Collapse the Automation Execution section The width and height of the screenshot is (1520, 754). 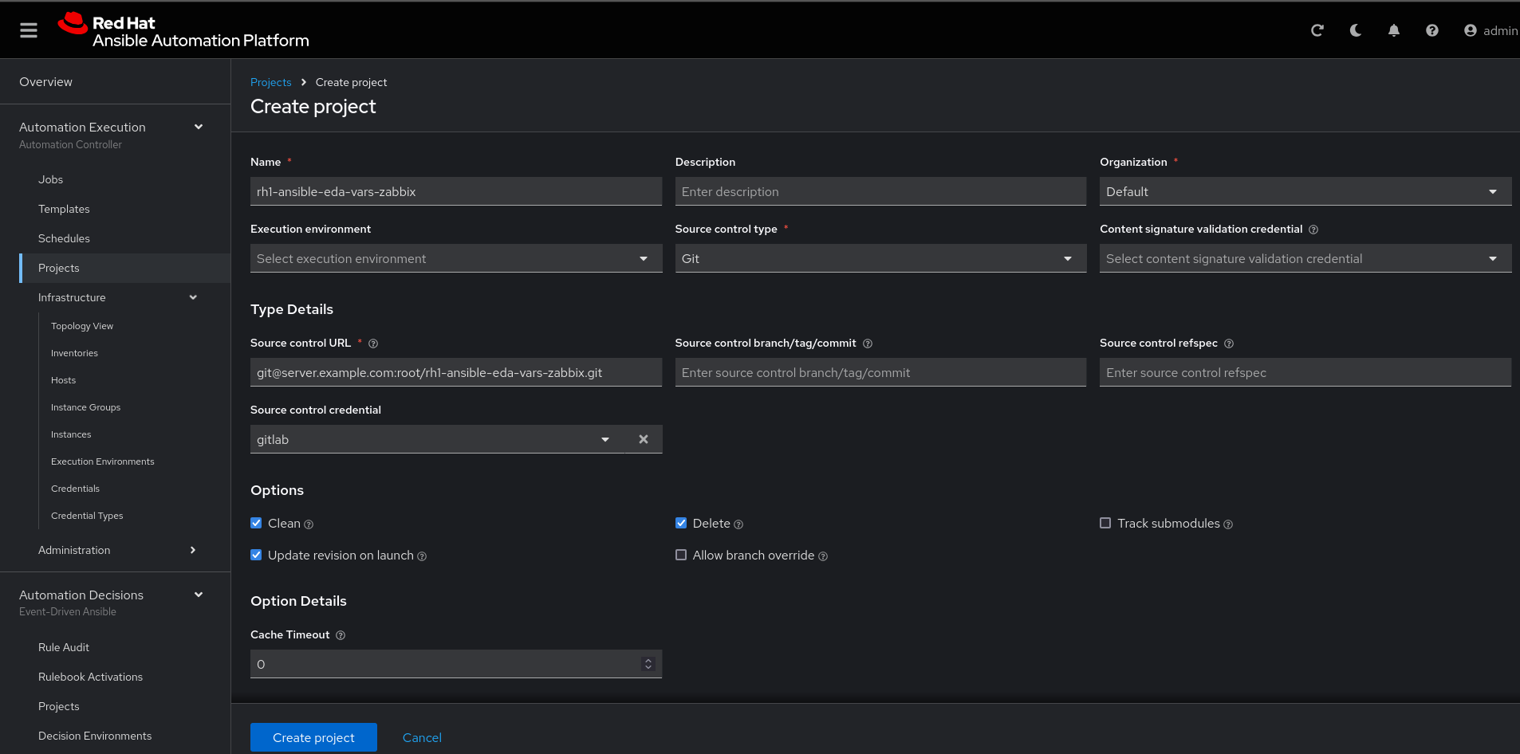point(198,127)
